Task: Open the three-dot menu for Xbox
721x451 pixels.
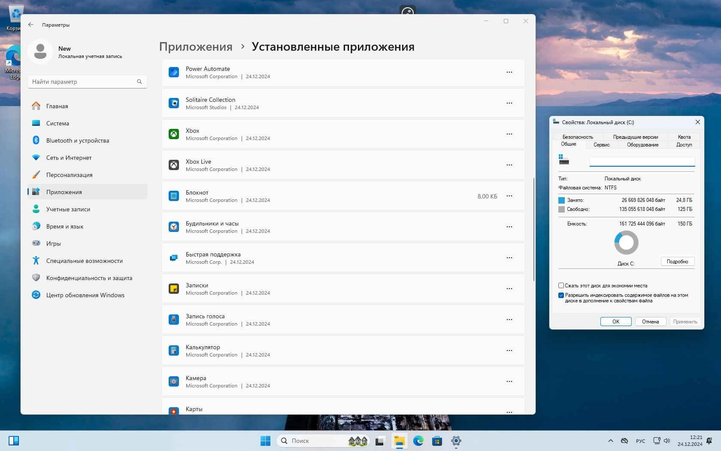Action: (x=509, y=134)
